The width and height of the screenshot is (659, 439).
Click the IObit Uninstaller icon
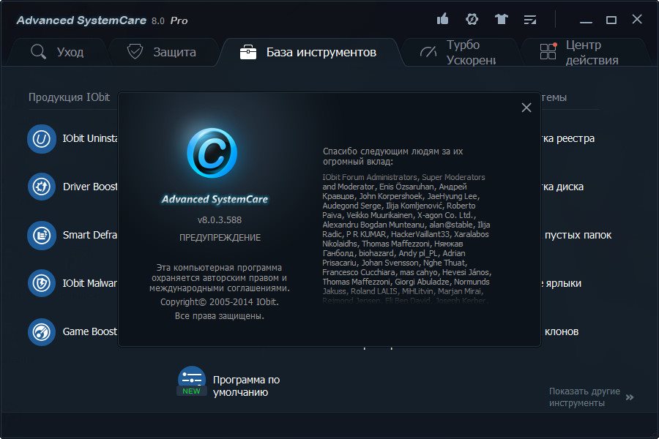click(x=42, y=138)
